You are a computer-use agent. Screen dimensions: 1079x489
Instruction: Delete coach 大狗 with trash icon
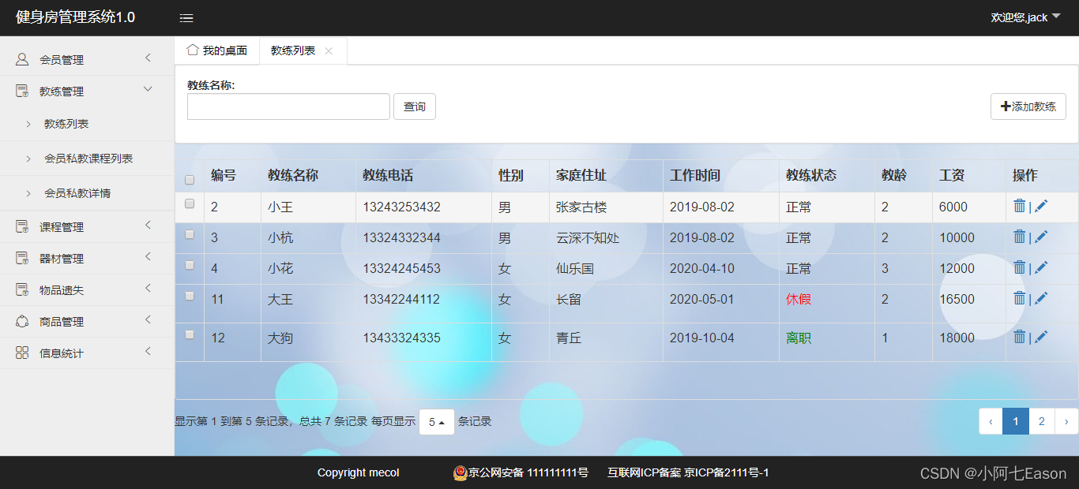click(x=1020, y=337)
